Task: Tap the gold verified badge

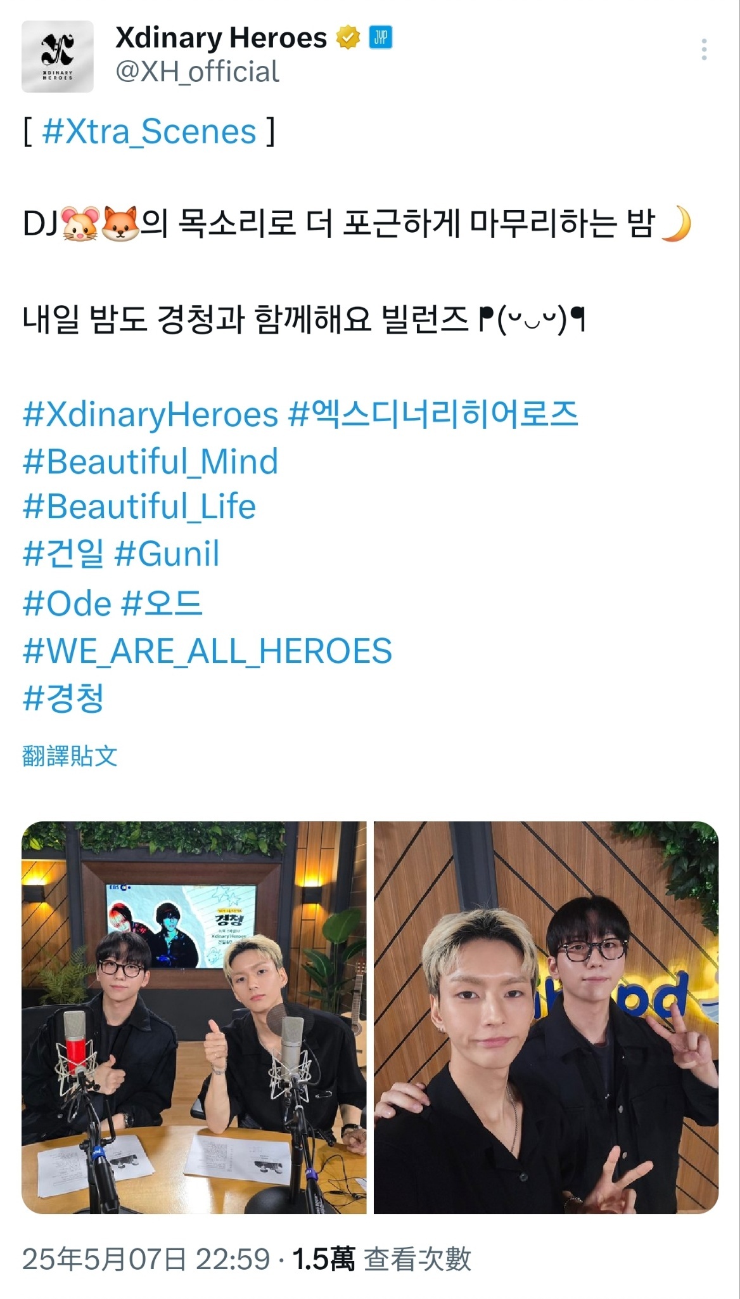Action: pos(347,38)
